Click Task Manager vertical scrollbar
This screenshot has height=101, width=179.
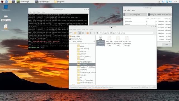pyautogui.click(x=171, y=20)
